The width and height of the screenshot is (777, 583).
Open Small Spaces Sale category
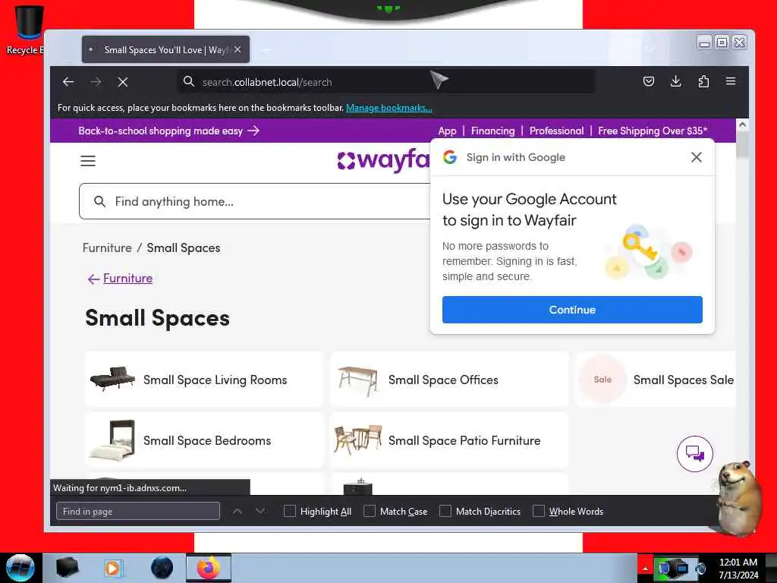655,380
